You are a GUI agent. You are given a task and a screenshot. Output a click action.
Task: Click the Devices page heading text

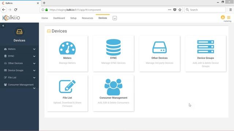59,31
